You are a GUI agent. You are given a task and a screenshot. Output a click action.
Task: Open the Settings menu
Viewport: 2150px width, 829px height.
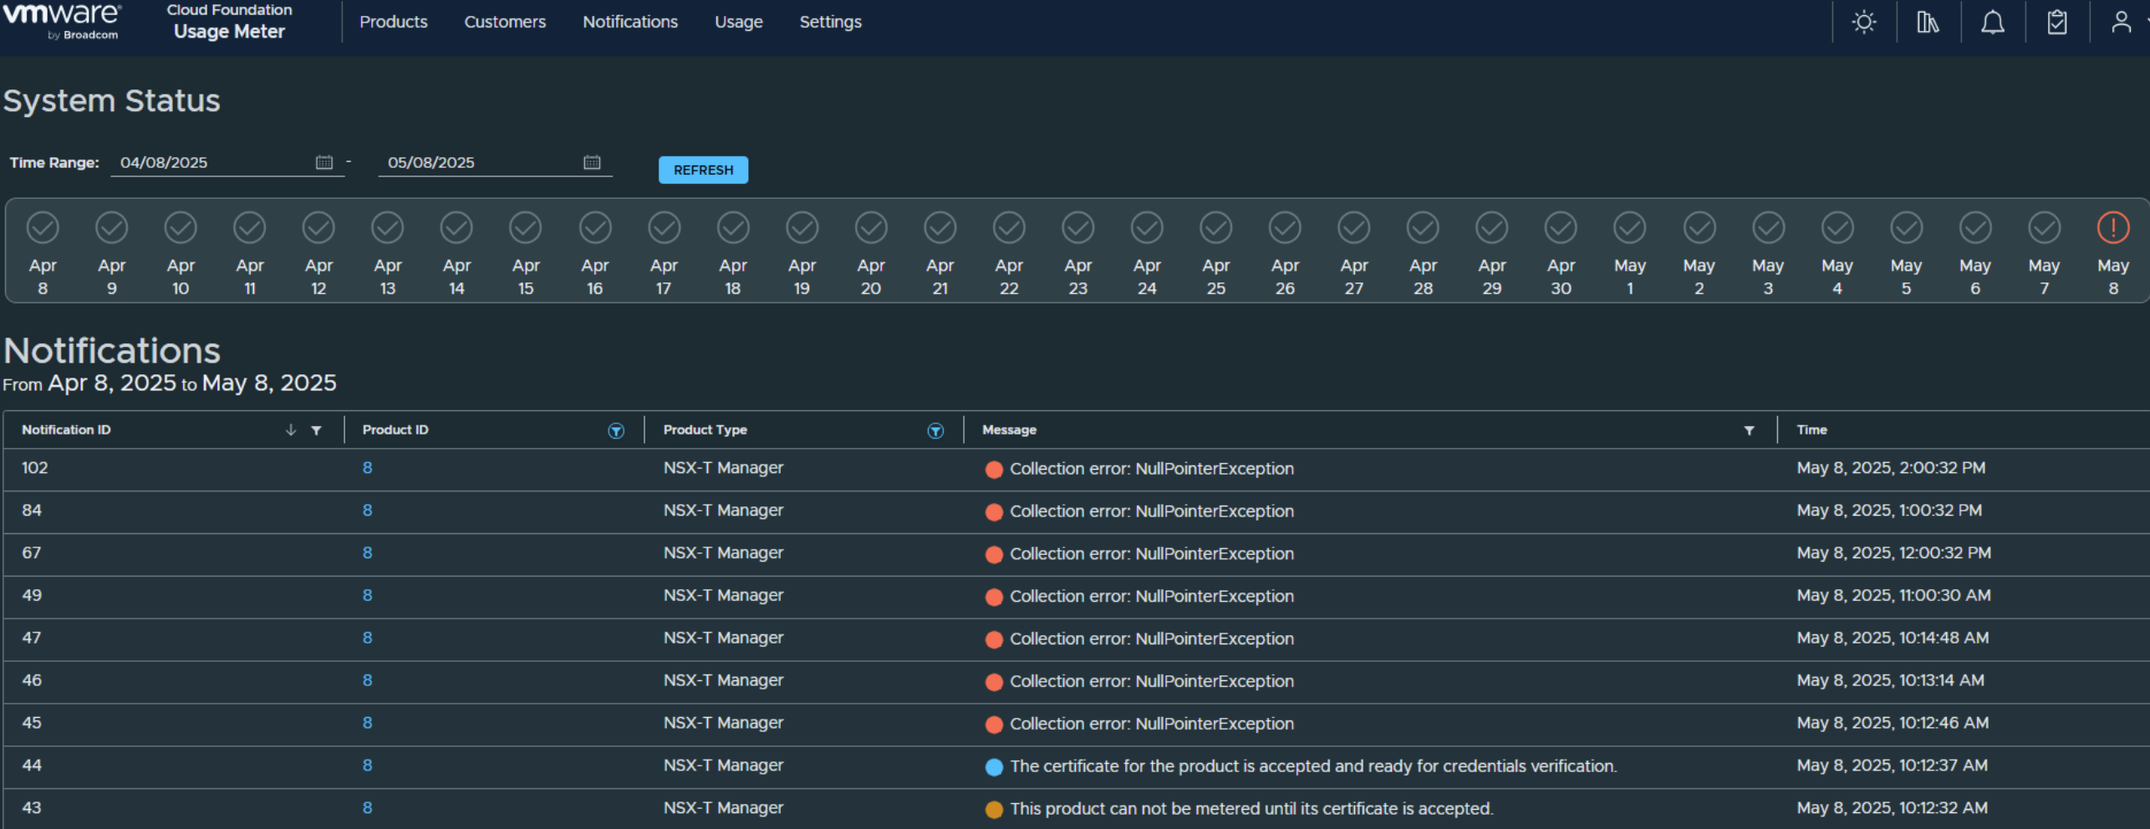(x=830, y=22)
